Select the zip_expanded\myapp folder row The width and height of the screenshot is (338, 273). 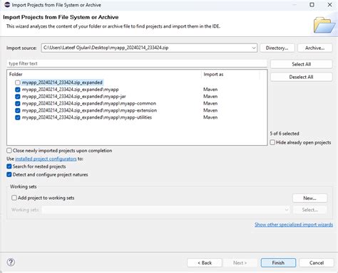(x=70, y=90)
